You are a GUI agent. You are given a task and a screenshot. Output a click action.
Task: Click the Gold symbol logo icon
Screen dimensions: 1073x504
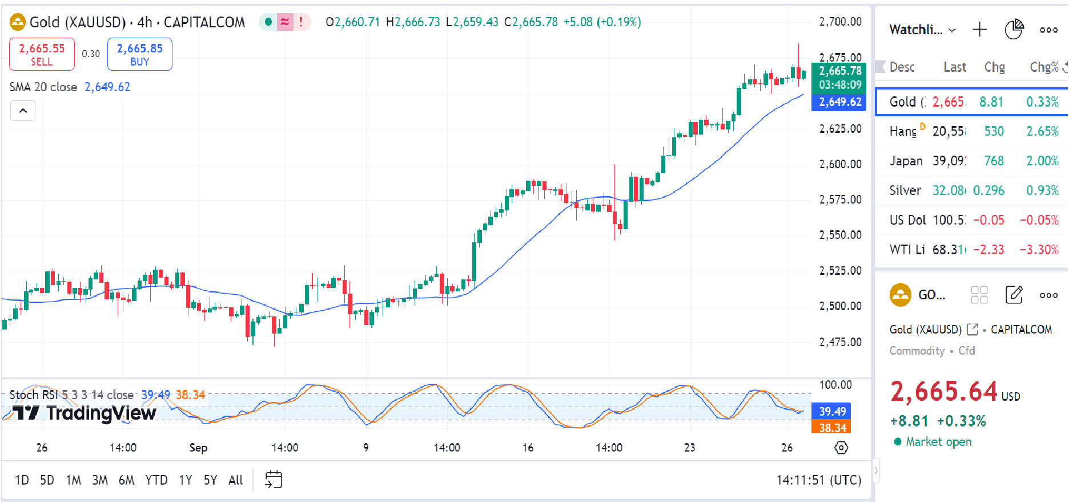pos(18,22)
